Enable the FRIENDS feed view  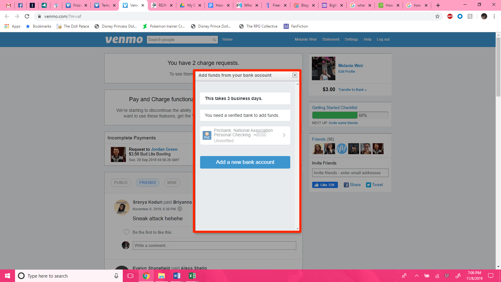click(x=147, y=183)
